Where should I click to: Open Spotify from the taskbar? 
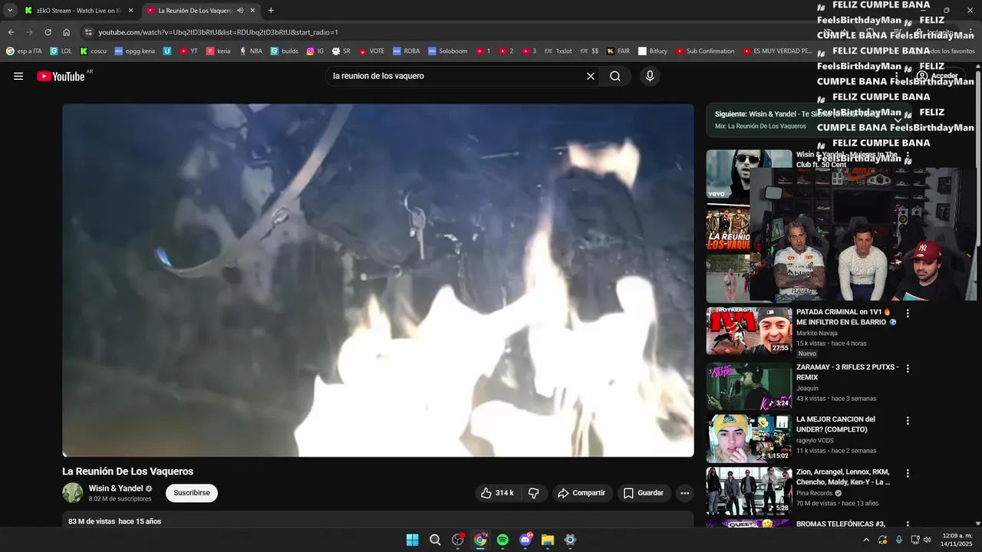pyautogui.click(x=503, y=540)
